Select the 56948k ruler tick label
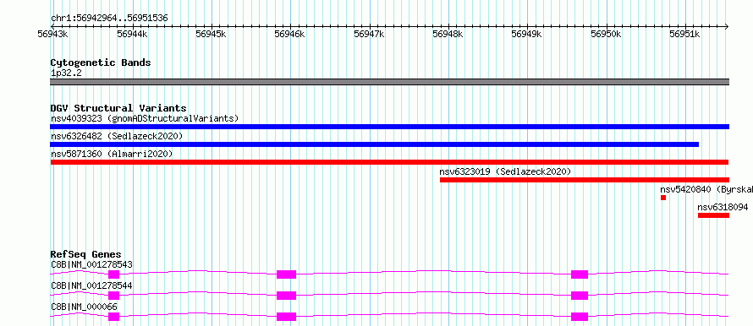The image size is (753, 326). click(x=448, y=34)
